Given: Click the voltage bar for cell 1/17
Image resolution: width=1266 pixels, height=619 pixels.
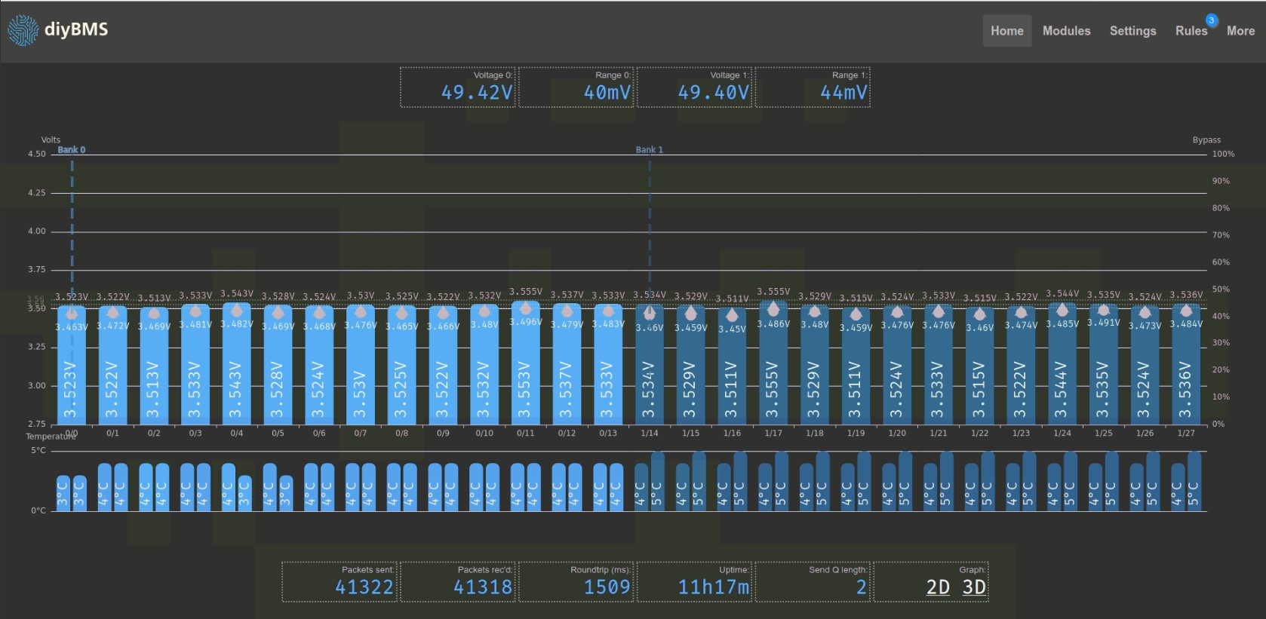Looking at the screenshot, I should [773, 363].
